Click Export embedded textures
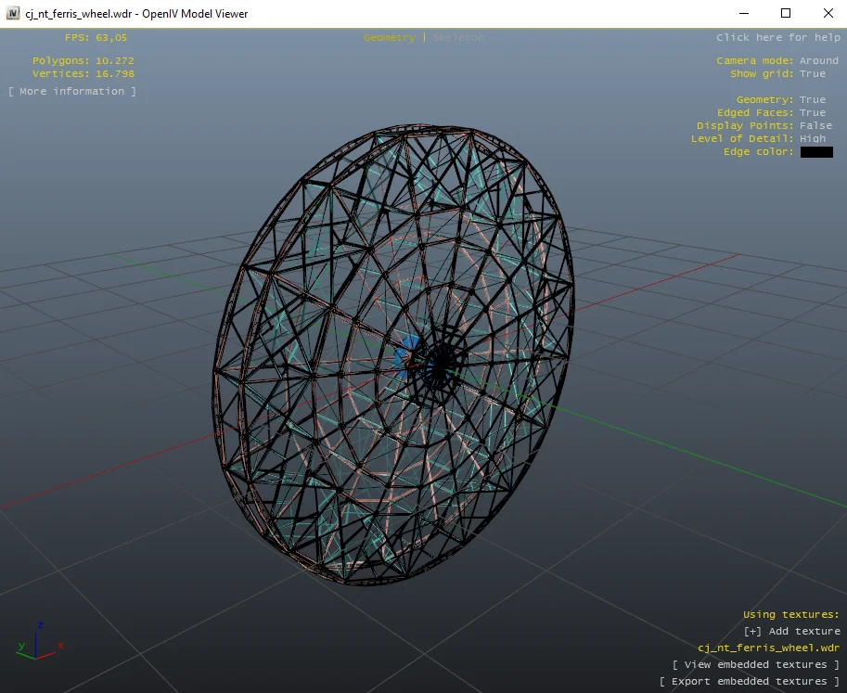The height and width of the screenshot is (693, 847). pyautogui.click(x=750, y=681)
